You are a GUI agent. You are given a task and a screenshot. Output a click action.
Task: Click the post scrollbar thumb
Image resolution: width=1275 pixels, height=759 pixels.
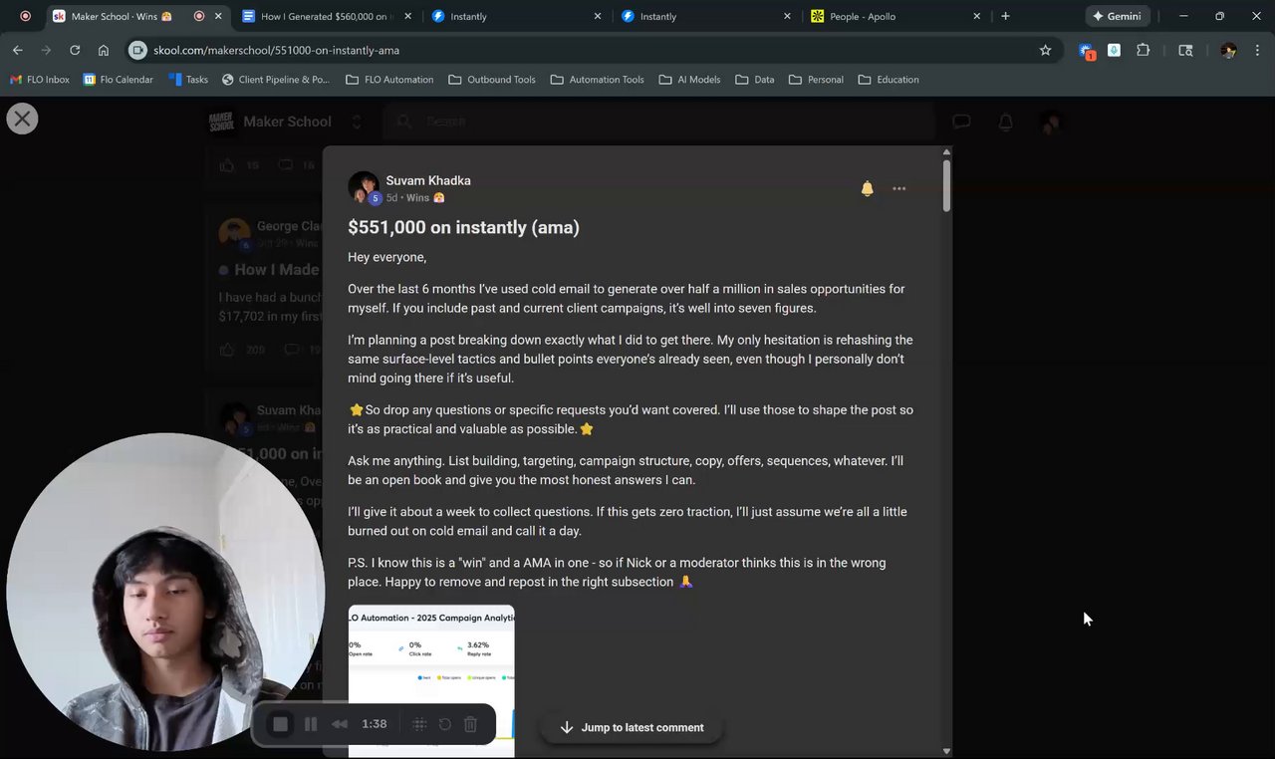click(946, 185)
